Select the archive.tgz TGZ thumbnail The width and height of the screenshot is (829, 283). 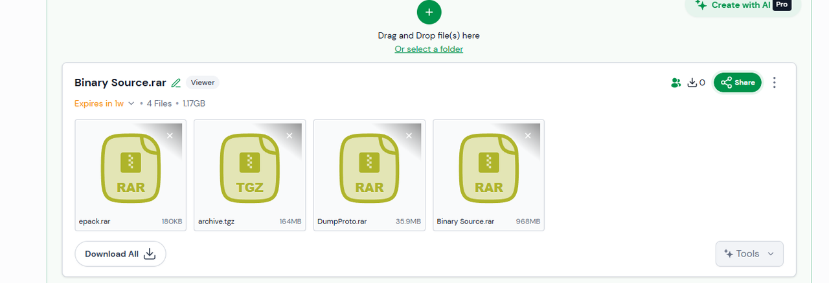point(250,169)
